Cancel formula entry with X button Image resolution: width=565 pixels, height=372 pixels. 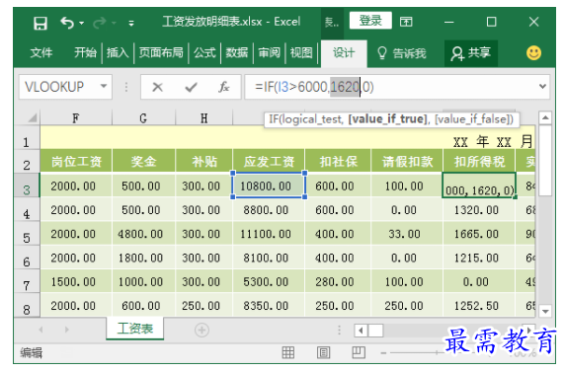157,87
